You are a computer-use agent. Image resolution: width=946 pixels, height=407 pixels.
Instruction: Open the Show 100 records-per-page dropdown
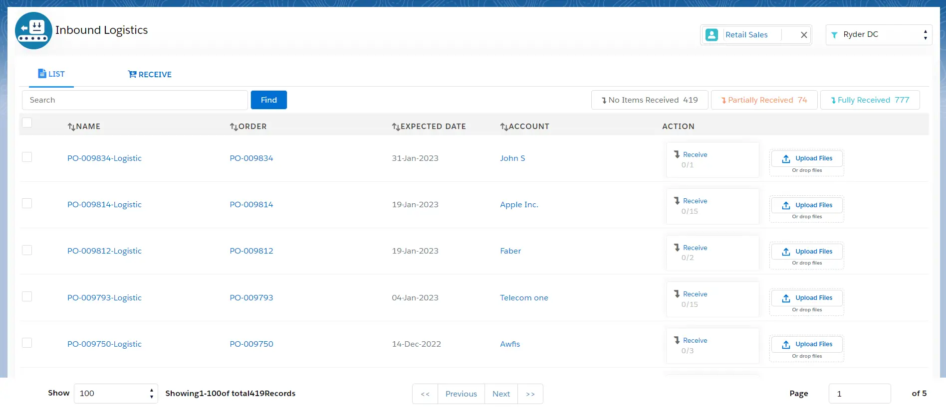[116, 394]
